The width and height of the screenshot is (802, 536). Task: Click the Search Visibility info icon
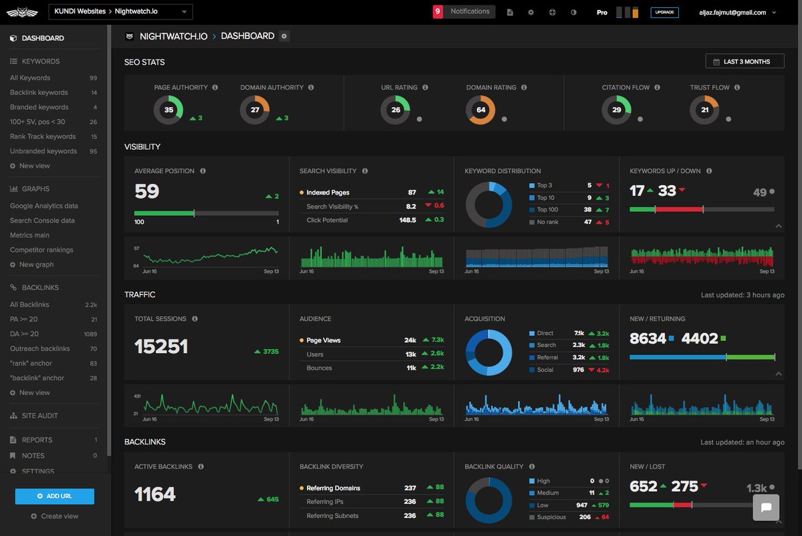(365, 171)
